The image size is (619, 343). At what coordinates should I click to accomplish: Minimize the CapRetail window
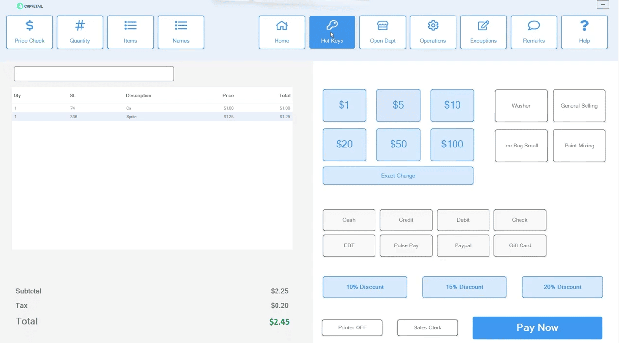(x=603, y=5)
